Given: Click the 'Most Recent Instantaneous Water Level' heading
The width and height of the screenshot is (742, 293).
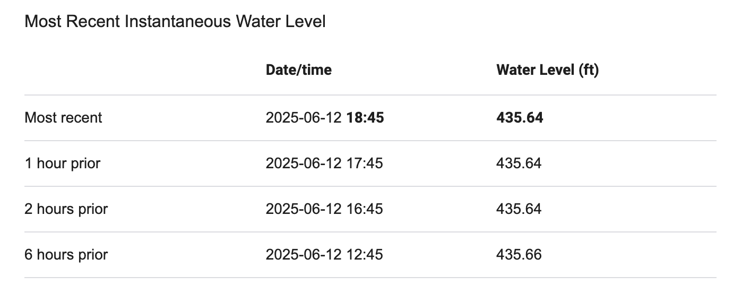Looking at the screenshot, I should tap(175, 22).
